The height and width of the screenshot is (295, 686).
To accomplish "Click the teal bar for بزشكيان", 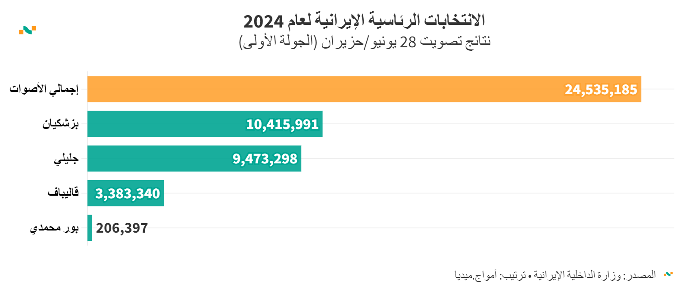I will click(x=164, y=124).
